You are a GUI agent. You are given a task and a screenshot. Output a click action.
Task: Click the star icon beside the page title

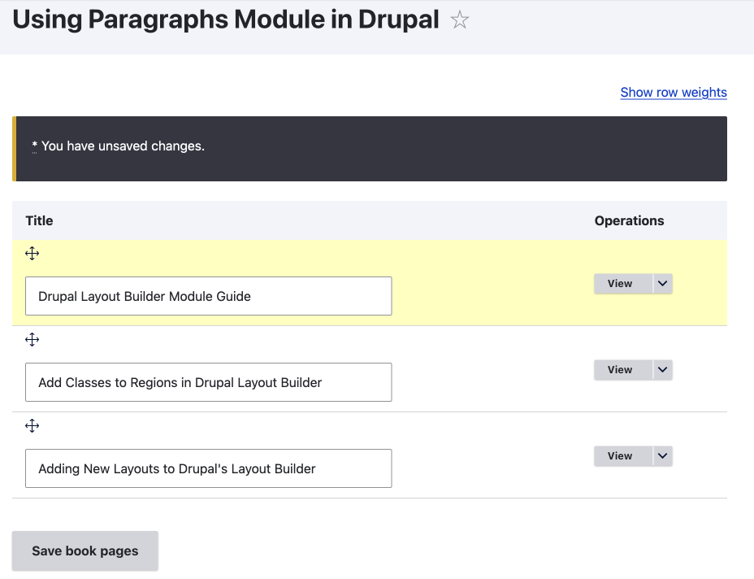459,20
